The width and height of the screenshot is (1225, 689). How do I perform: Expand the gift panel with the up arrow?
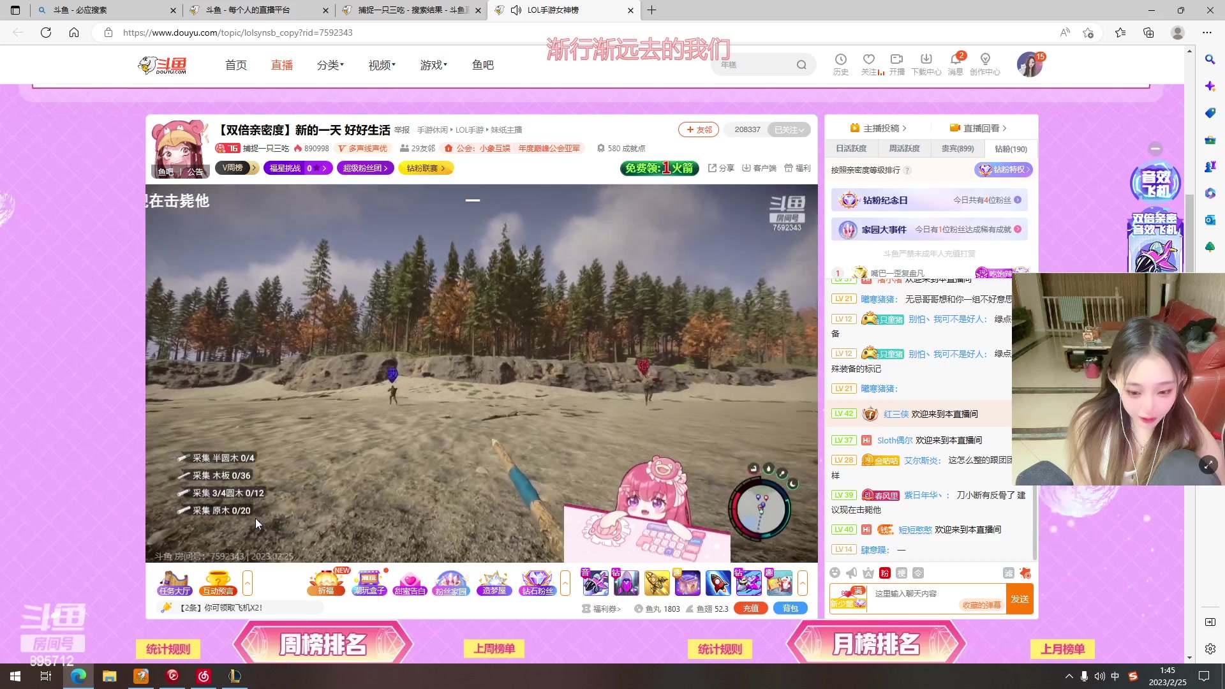(248, 582)
